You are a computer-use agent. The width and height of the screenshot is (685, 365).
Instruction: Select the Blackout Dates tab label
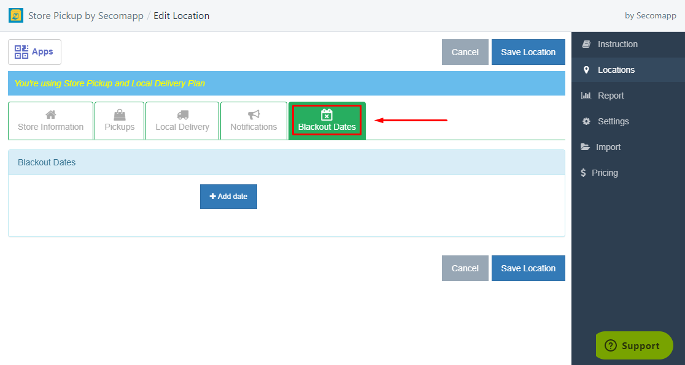(x=327, y=127)
